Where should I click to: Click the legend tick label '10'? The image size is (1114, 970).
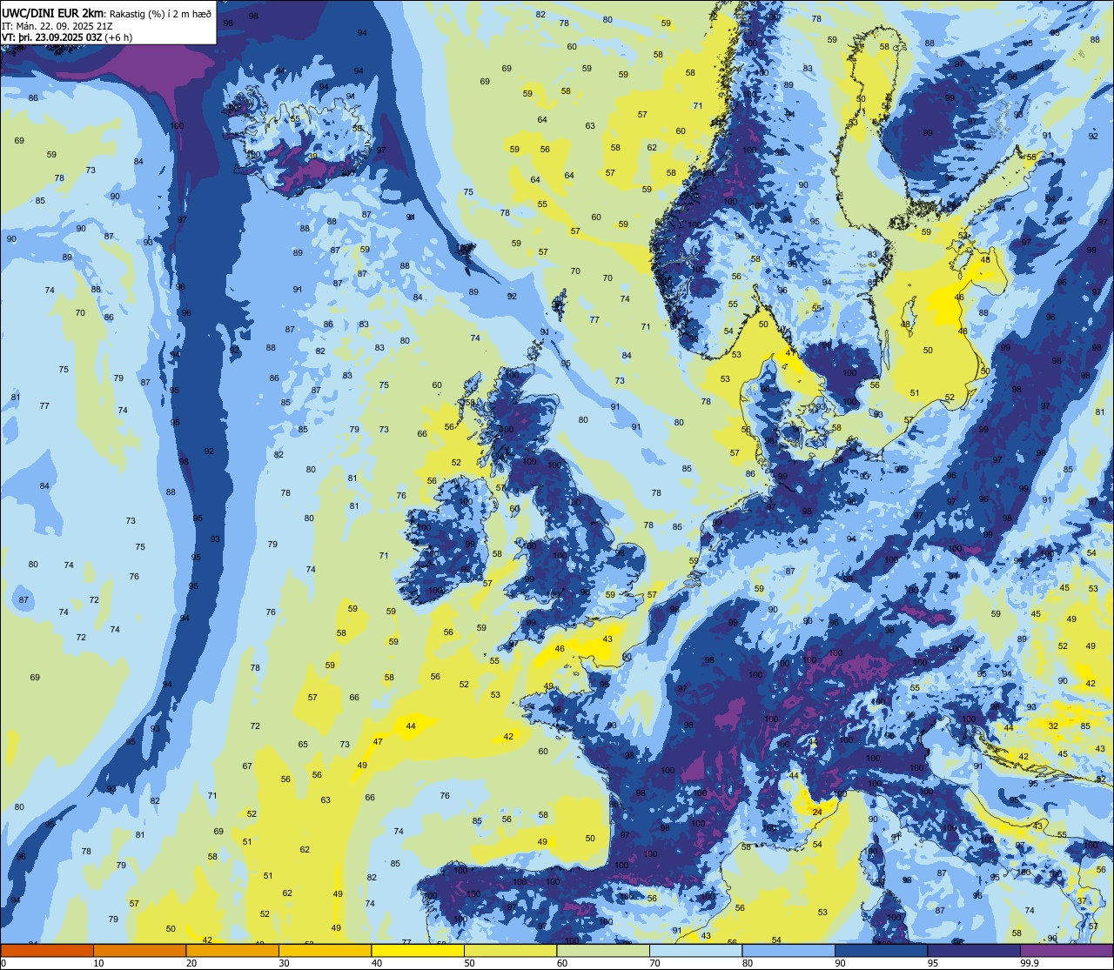[x=98, y=963]
